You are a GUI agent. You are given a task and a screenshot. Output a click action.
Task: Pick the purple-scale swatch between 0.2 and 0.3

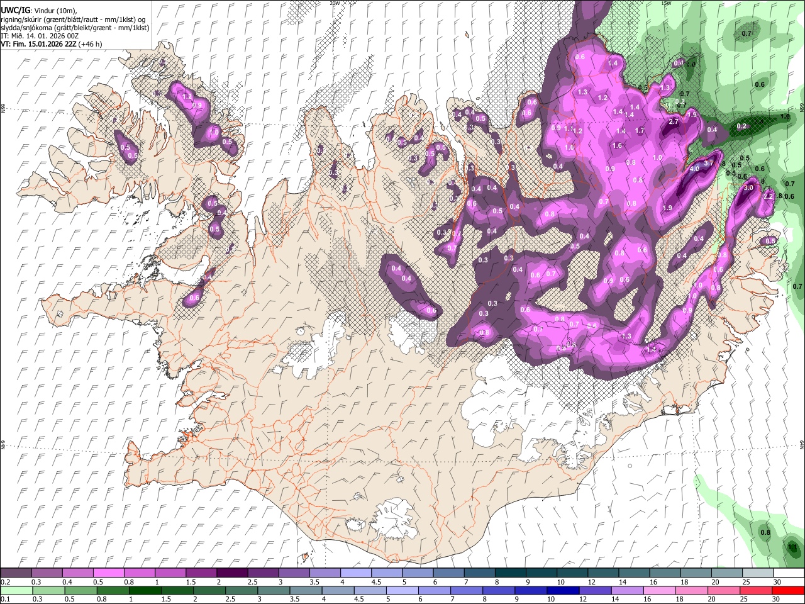(x=16, y=573)
